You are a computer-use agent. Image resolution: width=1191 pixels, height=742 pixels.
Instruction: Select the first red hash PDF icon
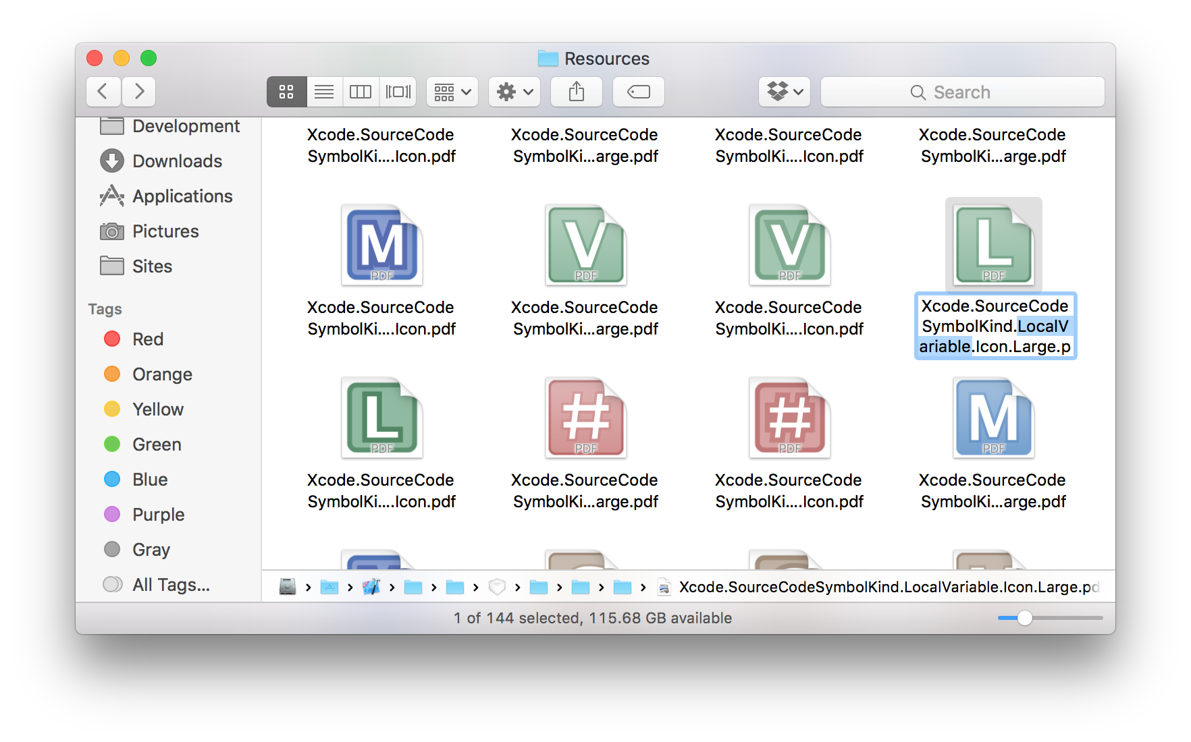click(586, 418)
